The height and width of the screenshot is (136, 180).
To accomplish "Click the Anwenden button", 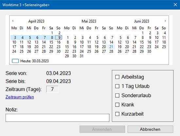I will click(102, 129).
